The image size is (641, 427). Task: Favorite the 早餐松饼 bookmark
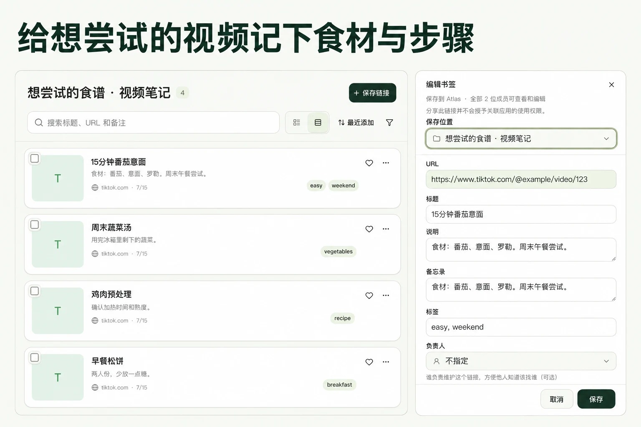369,362
